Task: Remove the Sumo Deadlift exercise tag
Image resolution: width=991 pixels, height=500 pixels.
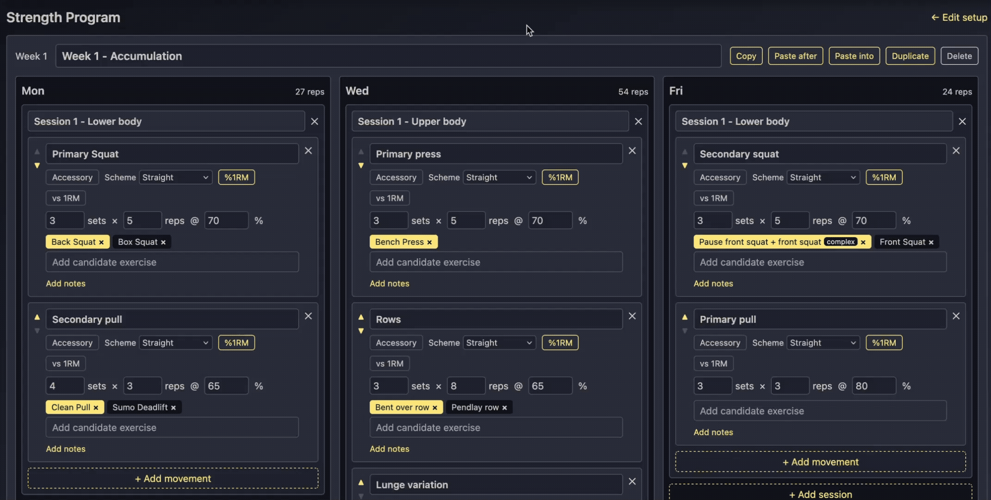Action: 173,407
